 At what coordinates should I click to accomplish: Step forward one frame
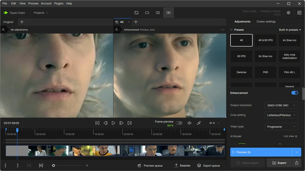point(121,123)
